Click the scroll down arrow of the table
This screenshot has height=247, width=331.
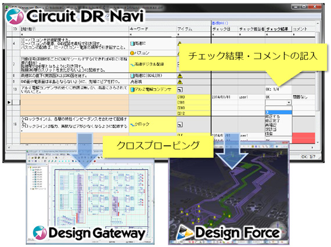(x=318, y=142)
